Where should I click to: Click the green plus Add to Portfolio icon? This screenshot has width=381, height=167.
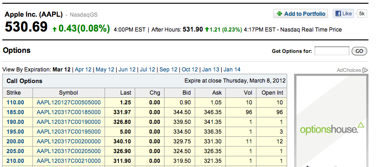click(x=279, y=14)
